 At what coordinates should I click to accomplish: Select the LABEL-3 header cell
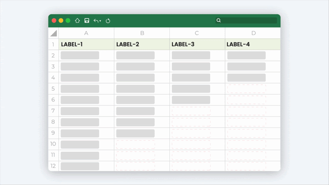pos(197,44)
